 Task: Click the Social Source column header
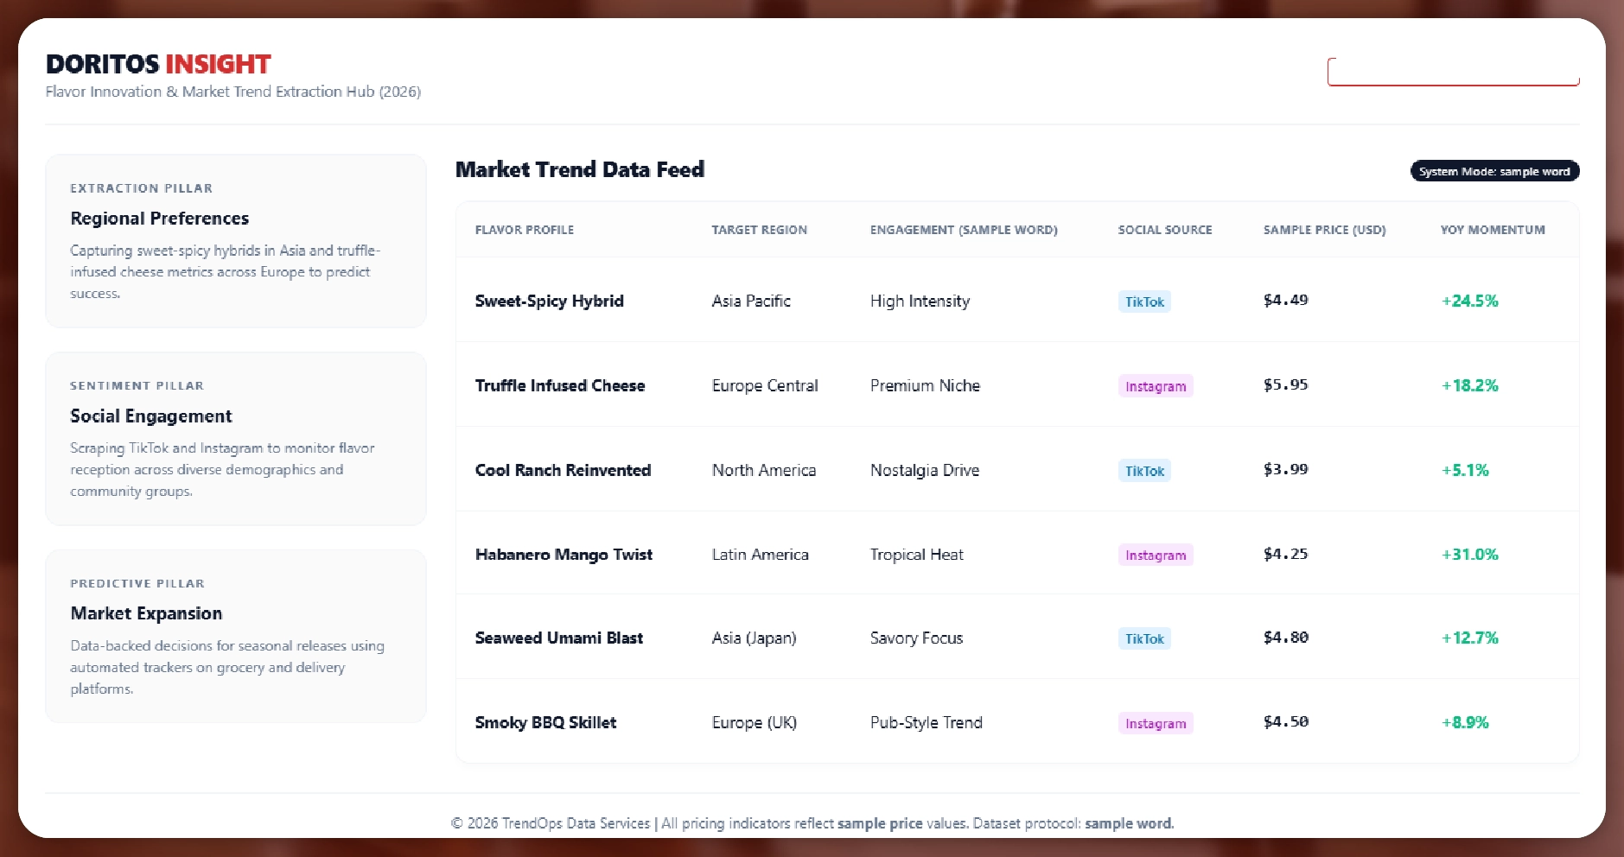pos(1164,230)
